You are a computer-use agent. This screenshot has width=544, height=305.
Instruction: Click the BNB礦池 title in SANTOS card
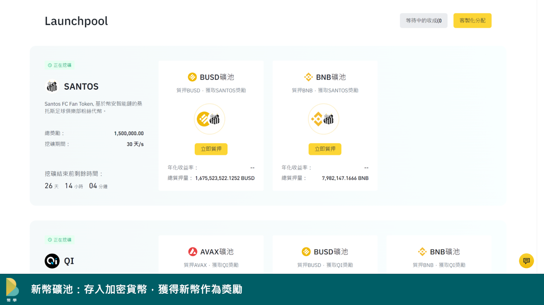[x=331, y=77]
